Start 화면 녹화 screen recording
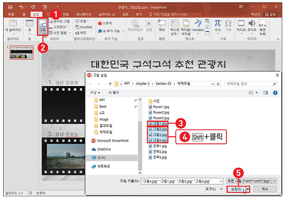Viewport: 285px width, 199px height. (262, 27)
